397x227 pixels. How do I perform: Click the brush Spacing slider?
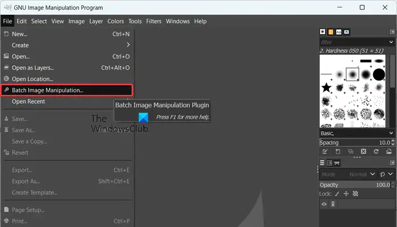pos(354,142)
